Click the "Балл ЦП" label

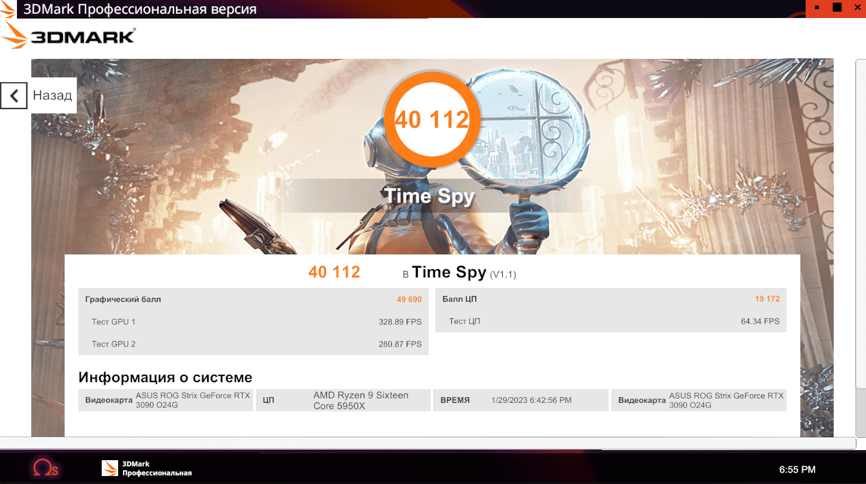pyautogui.click(x=460, y=299)
